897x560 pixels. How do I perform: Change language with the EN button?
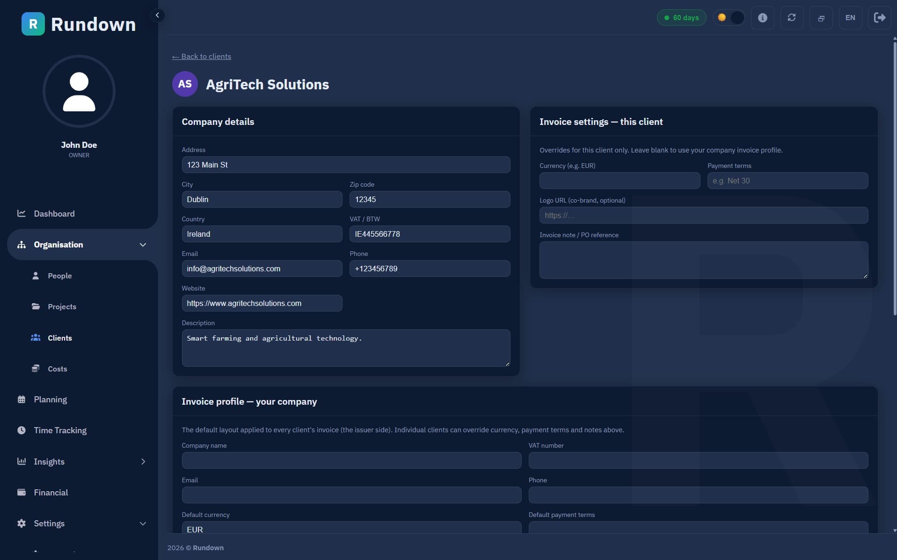point(850,18)
